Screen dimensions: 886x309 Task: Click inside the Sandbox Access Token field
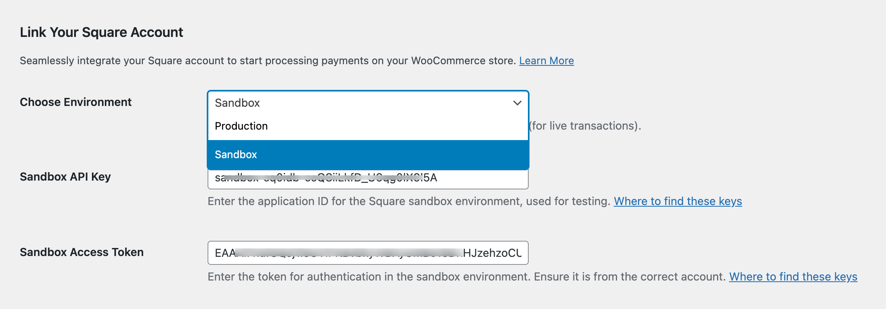coord(368,252)
